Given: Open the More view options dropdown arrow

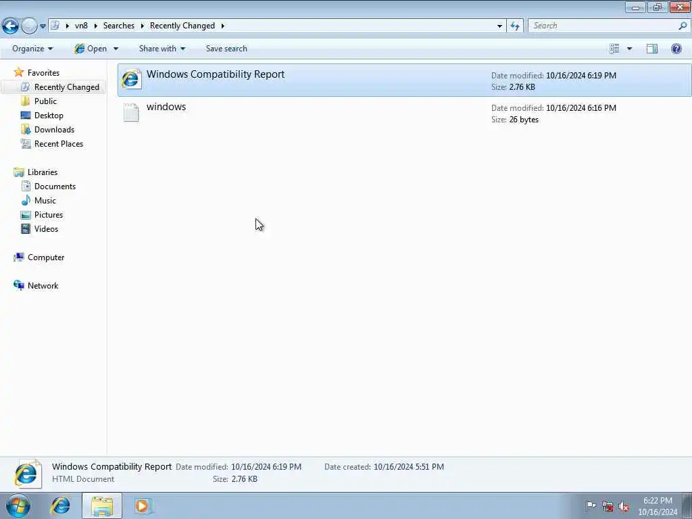Looking at the screenshot, I should pyautogui.click(x=629, y=49).
